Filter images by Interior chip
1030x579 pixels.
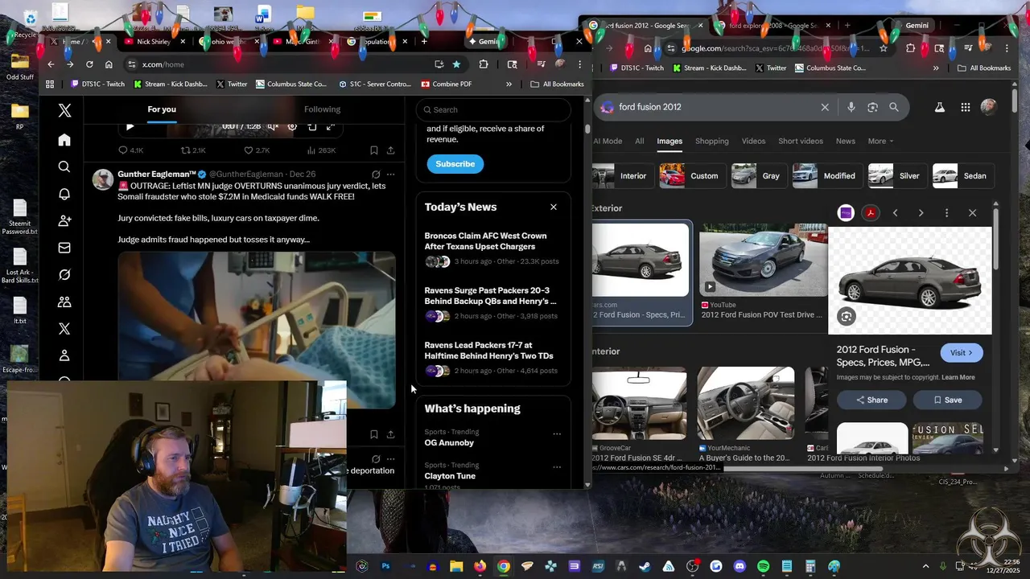pyautogui.click(x=621, y=176)
